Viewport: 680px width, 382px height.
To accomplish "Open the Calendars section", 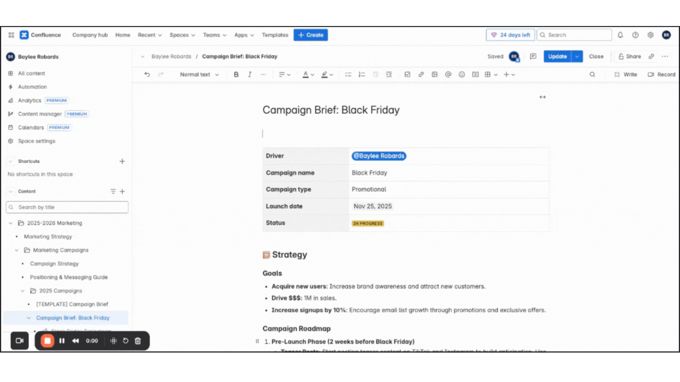I will click(32, 127).
